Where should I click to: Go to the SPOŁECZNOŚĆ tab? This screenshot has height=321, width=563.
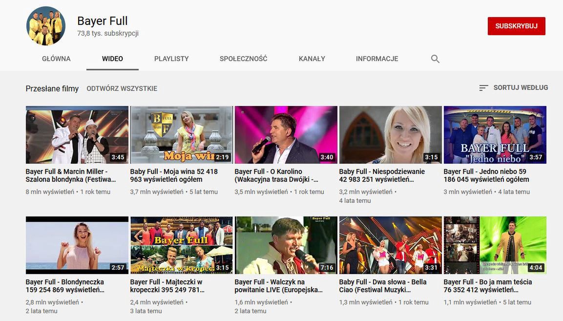244,59
